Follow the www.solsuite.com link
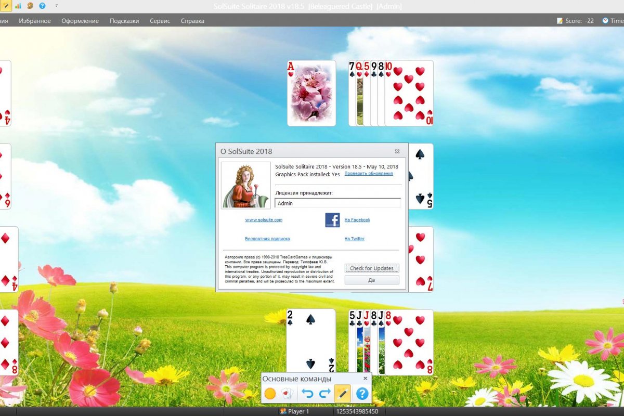 pyautogui.click(x=264, y=220)
